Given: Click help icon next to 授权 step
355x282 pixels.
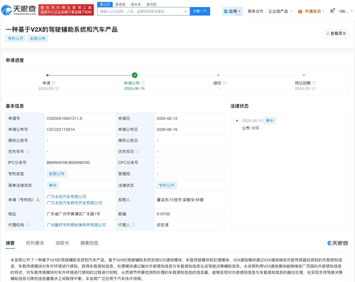Looking at the screenshot, I should pyautogui.click(x=224, y=83).
